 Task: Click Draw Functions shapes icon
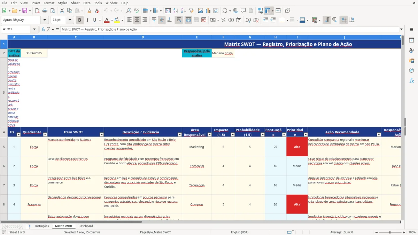tap(287, 11)
